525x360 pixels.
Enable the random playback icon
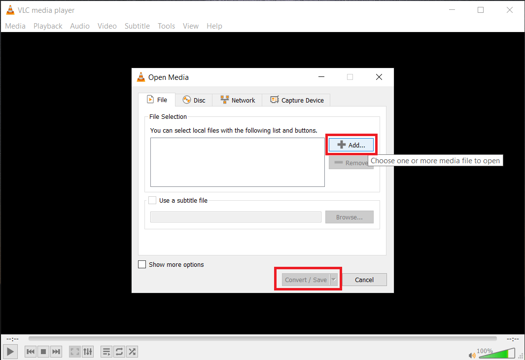point(132,351)
